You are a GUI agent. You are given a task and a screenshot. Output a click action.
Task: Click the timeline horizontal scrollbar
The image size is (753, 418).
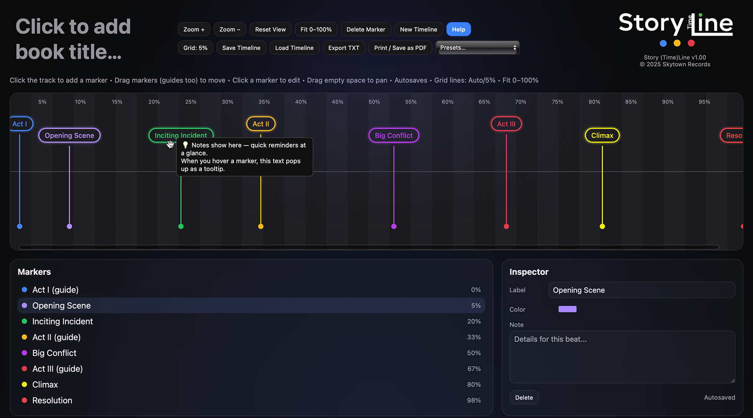(x=369, y=247)
